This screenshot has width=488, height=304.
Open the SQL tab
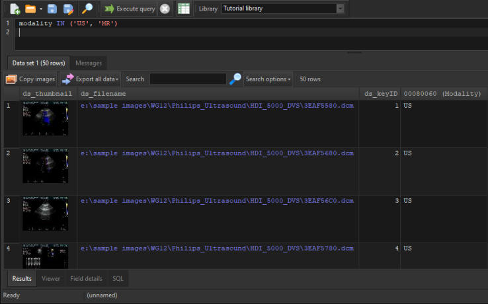pyautogui.click(x=118, y=278)
